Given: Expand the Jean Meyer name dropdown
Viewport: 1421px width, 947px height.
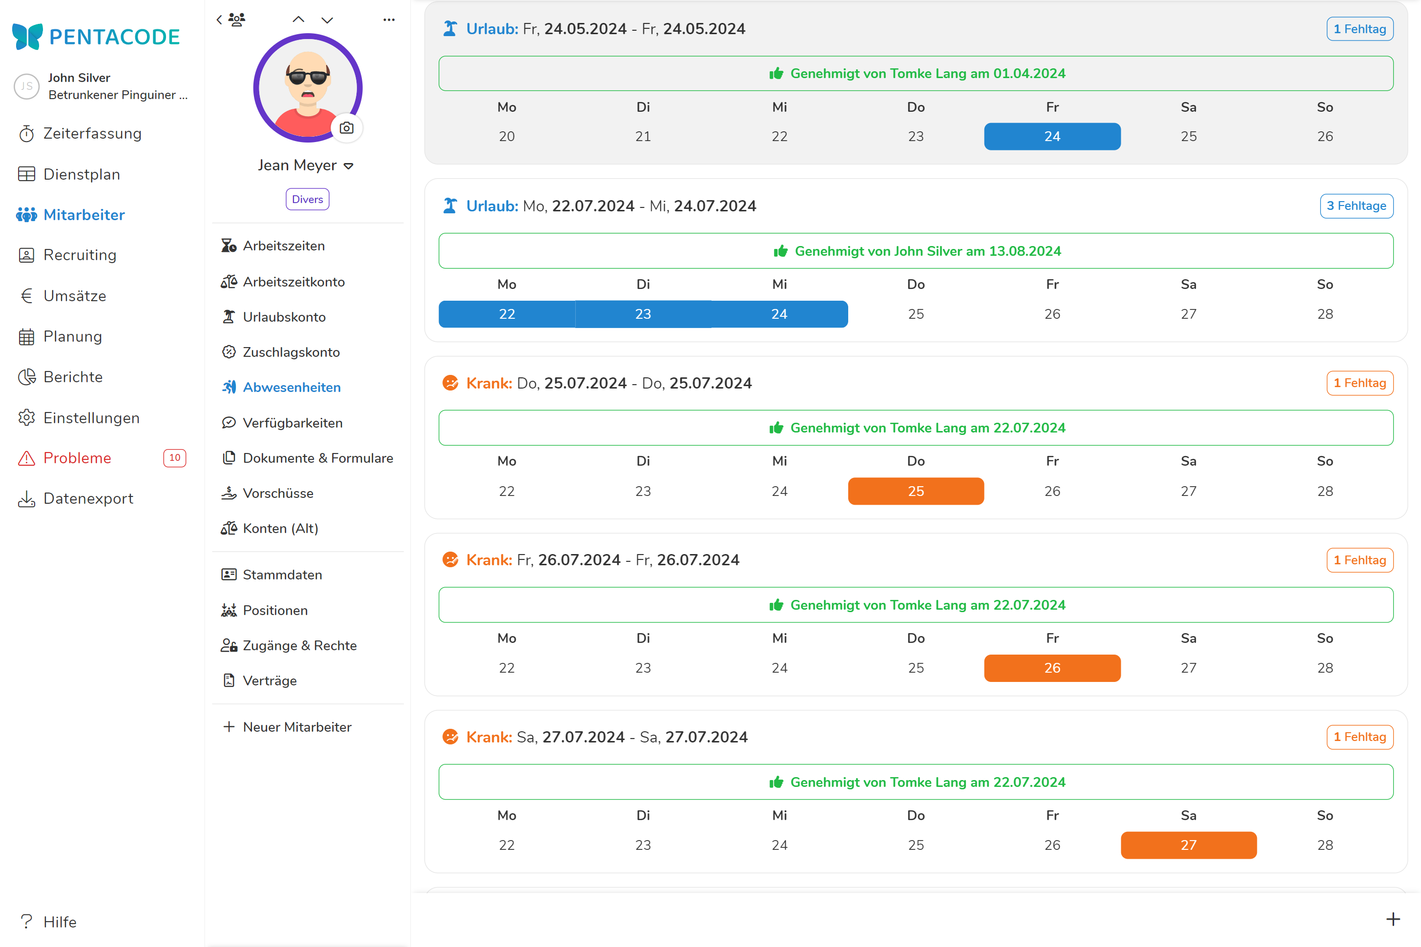Looking at the screenshot, I should click(x=349, y=166).
